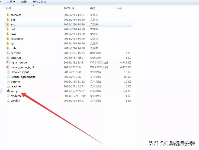Select the install_guide PDF file icon

coord(8,63)
